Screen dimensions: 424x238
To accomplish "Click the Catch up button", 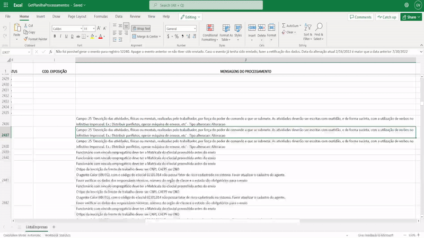I will click(x=387, y=17).
